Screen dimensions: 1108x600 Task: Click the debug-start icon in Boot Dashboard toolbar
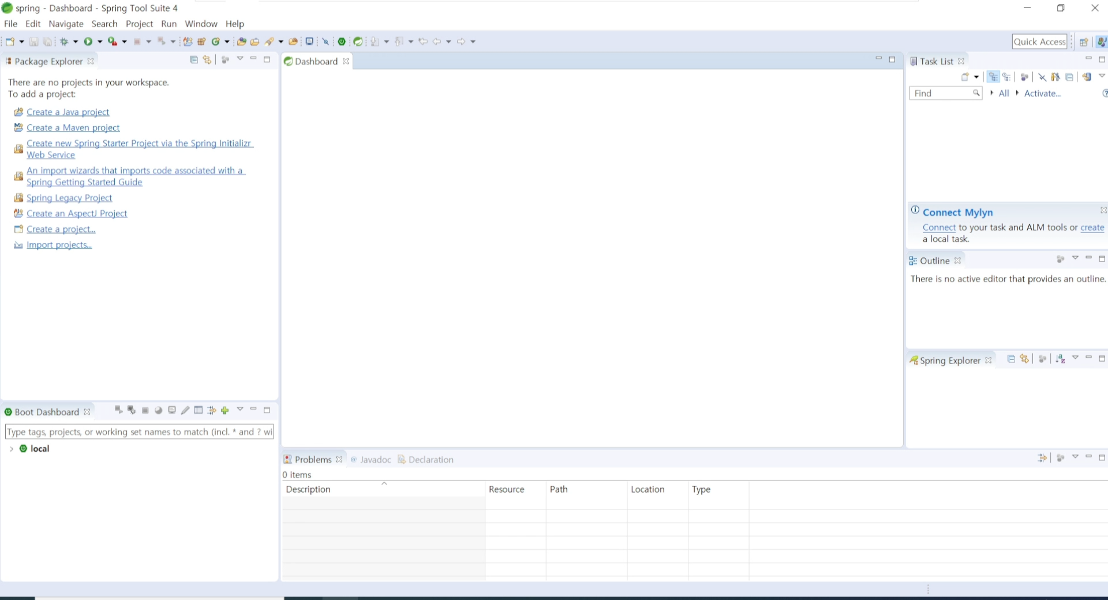(132, 410)
